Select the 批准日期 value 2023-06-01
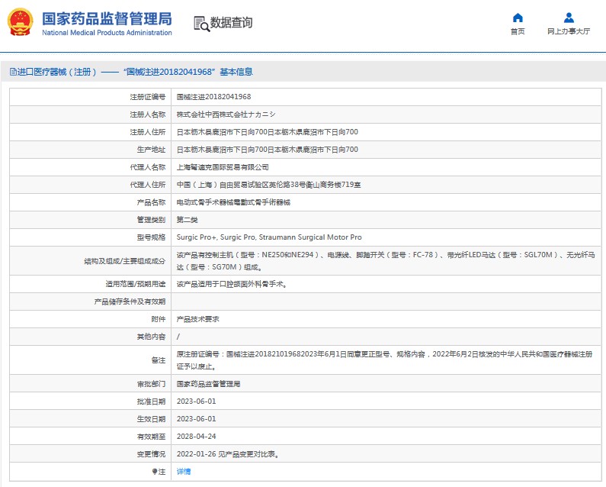Screen dimensions: 606x487 (x=197, y=402)
